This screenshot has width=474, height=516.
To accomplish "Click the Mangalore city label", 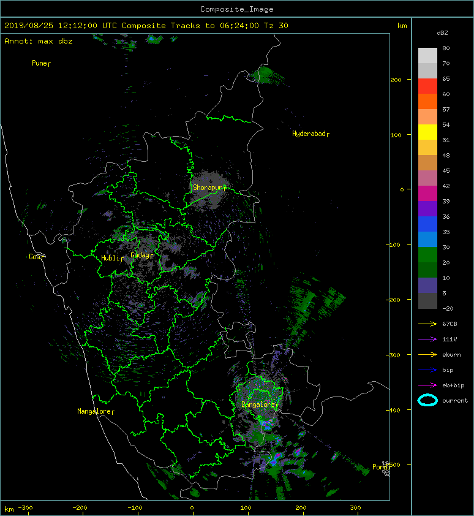I will (96, 411).
